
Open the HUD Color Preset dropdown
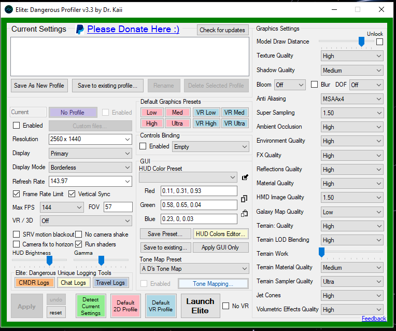click(x=188, y=177)
